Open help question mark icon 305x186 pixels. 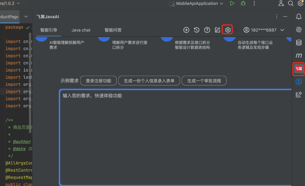click(x=207, y=30)
